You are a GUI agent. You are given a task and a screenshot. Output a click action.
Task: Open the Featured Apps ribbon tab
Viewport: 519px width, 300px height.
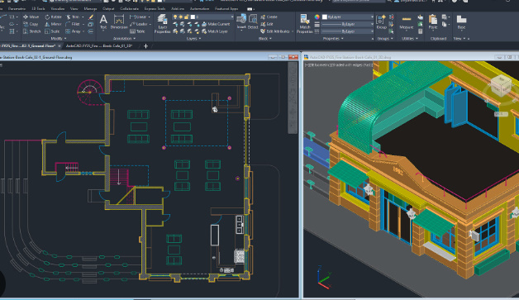click(226, 8)
